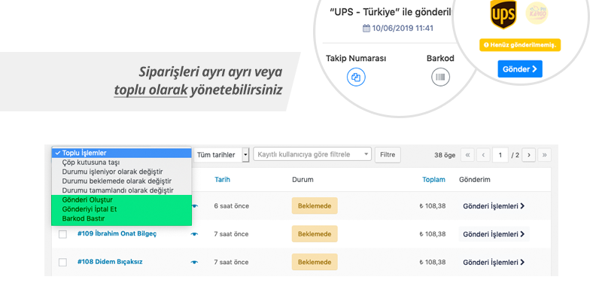The image size is (602, 301).
Task: Open registered user filter combo box
Action: [312, 154]
